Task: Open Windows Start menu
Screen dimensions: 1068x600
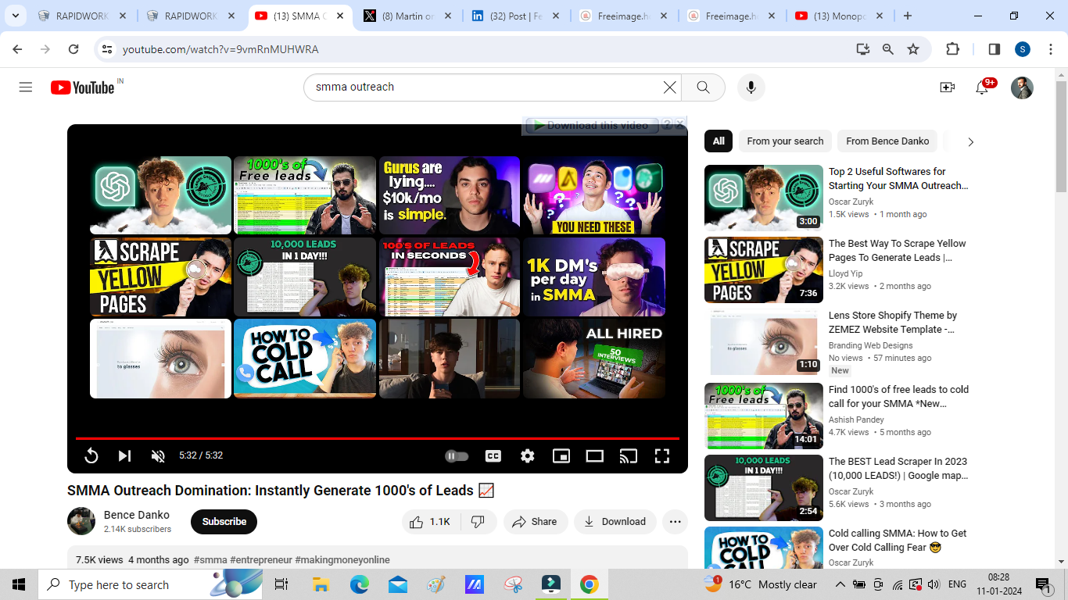Action: pos(19,584)
